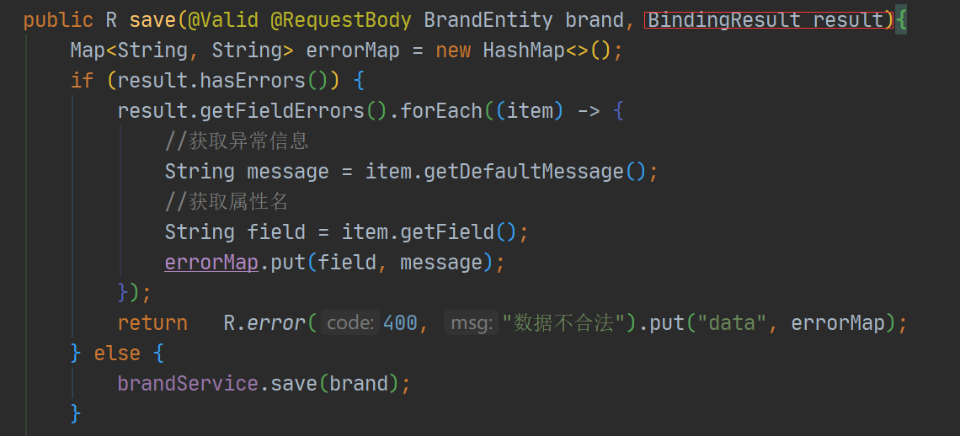
Task: Click the BrandEntity type name
Action: pyautogui.click(x=488, y=20)
